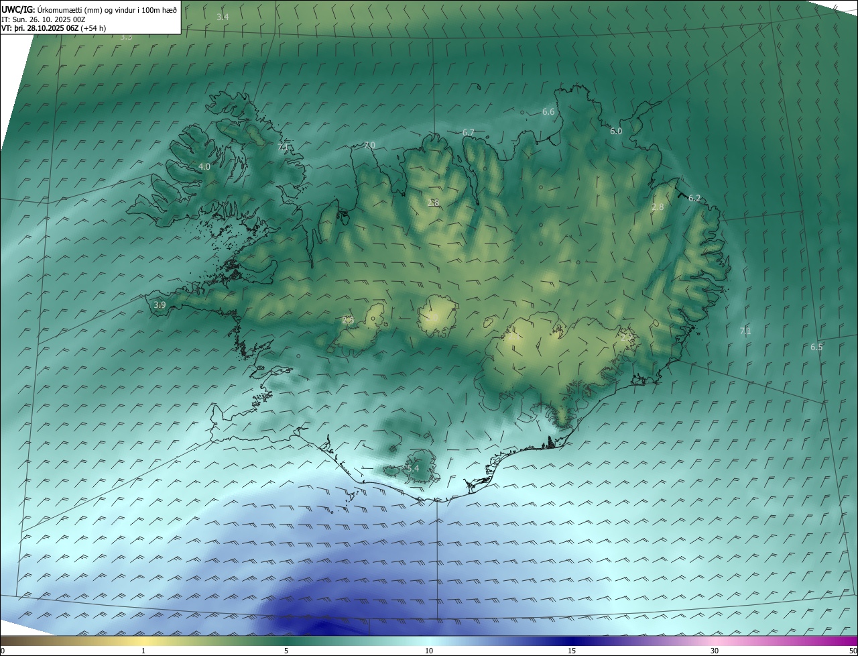Click the 5.4 value on southern glacier
This screenshot has width=858, height=656.
(412, 468)
